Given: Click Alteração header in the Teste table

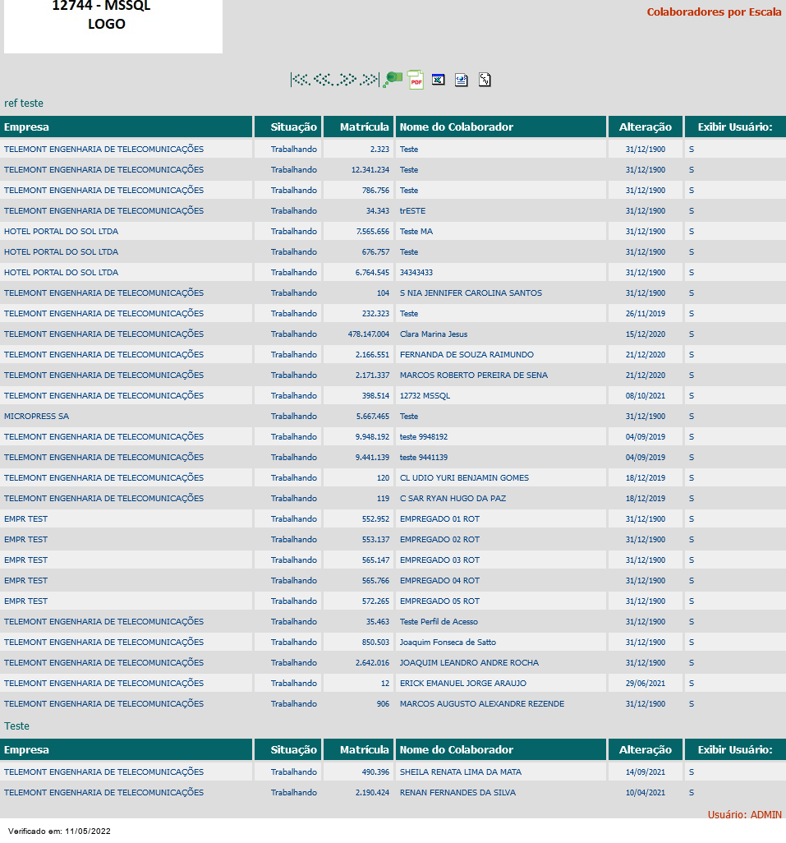Looking at the screenshot, I should pyautogui.click(x=646, y=749).
